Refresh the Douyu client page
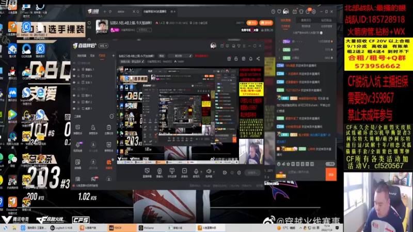Viewport: 413px width, 232px height. 110,11
